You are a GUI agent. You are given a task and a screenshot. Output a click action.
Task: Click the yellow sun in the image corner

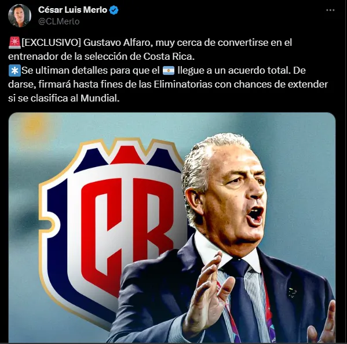tap(33, 126)
